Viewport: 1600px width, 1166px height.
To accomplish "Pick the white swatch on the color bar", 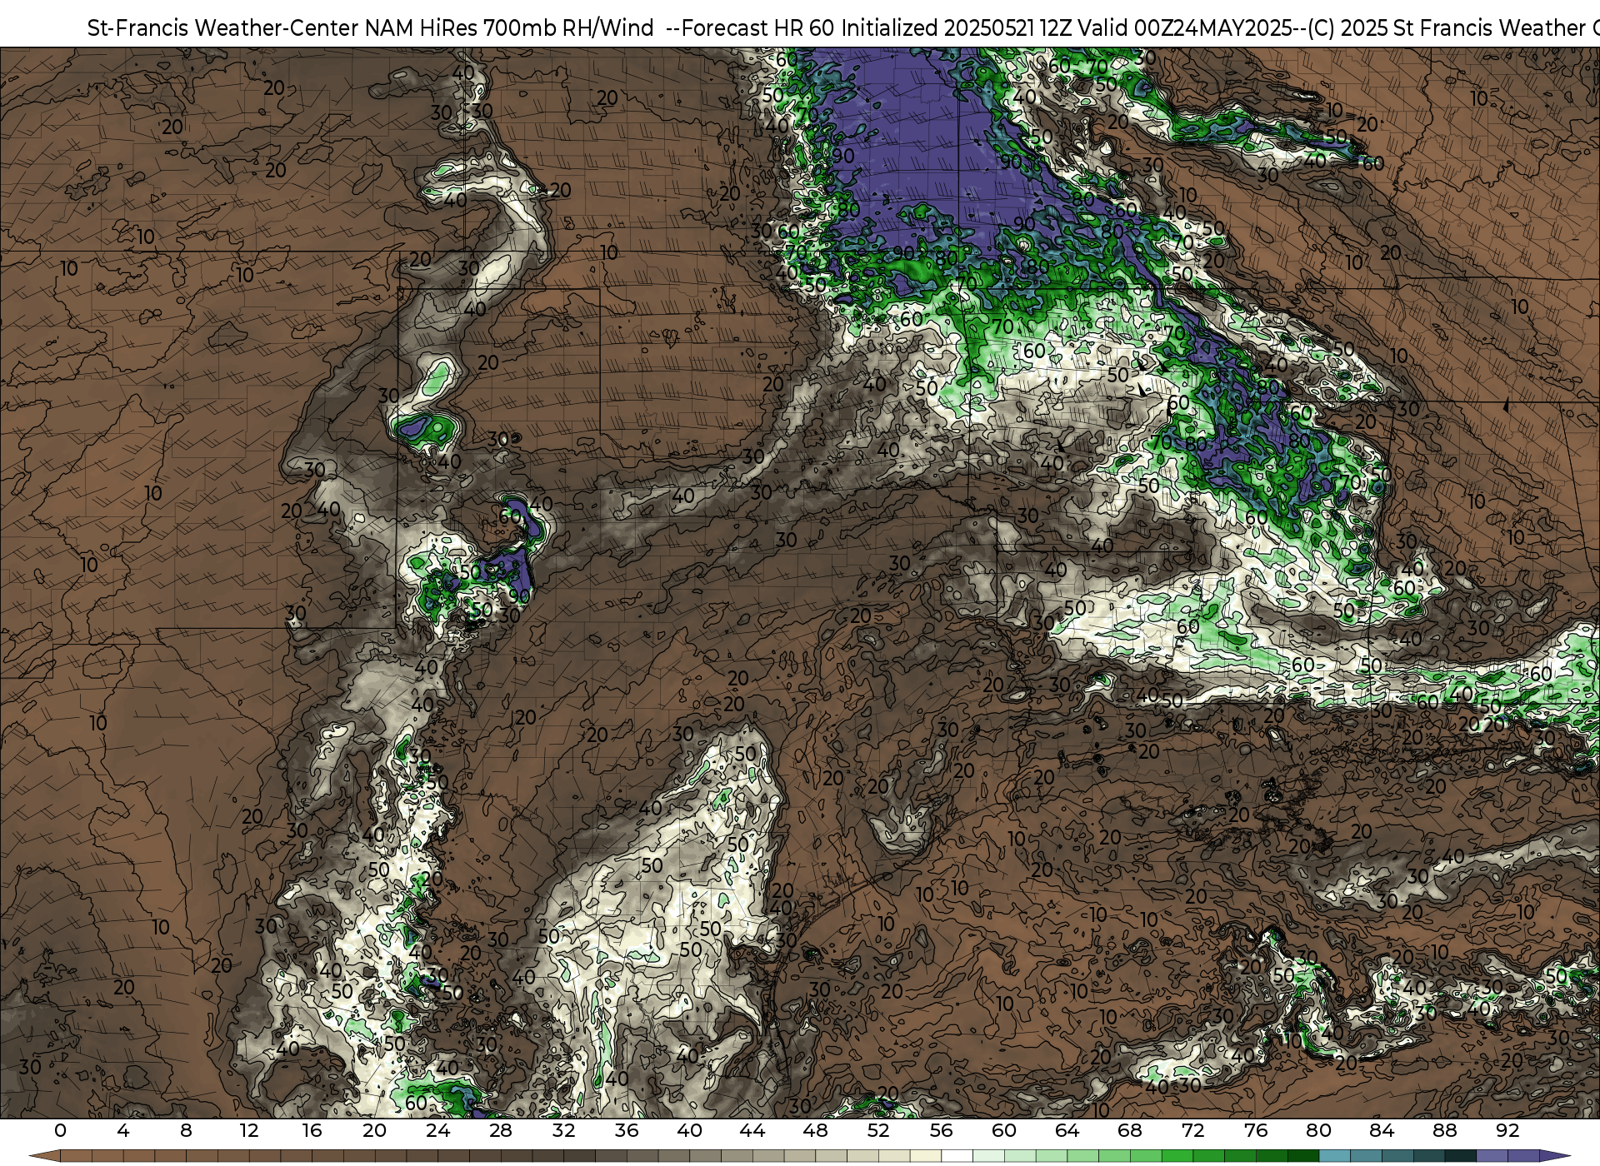I will 957,1156.
